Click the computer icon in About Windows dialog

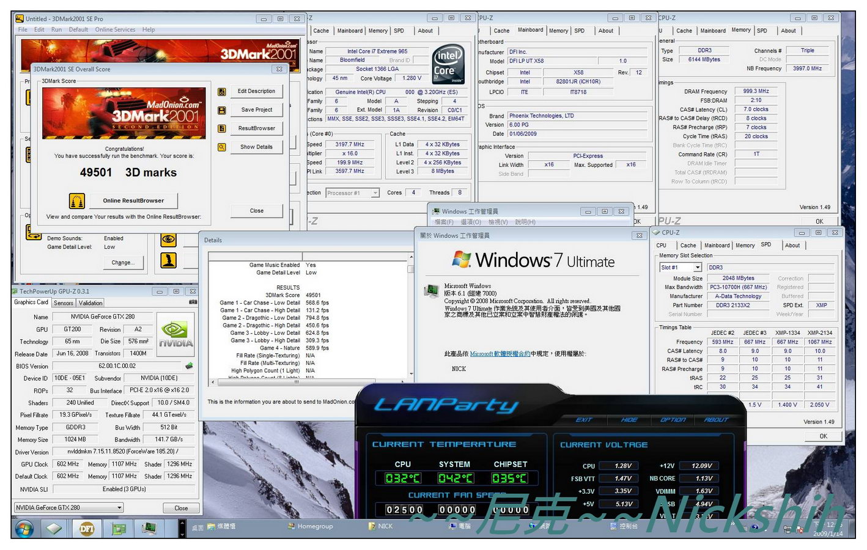click(432, 290)
